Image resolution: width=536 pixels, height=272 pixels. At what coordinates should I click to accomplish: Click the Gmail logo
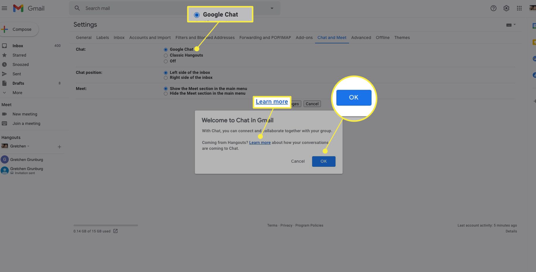pos(29,8)
